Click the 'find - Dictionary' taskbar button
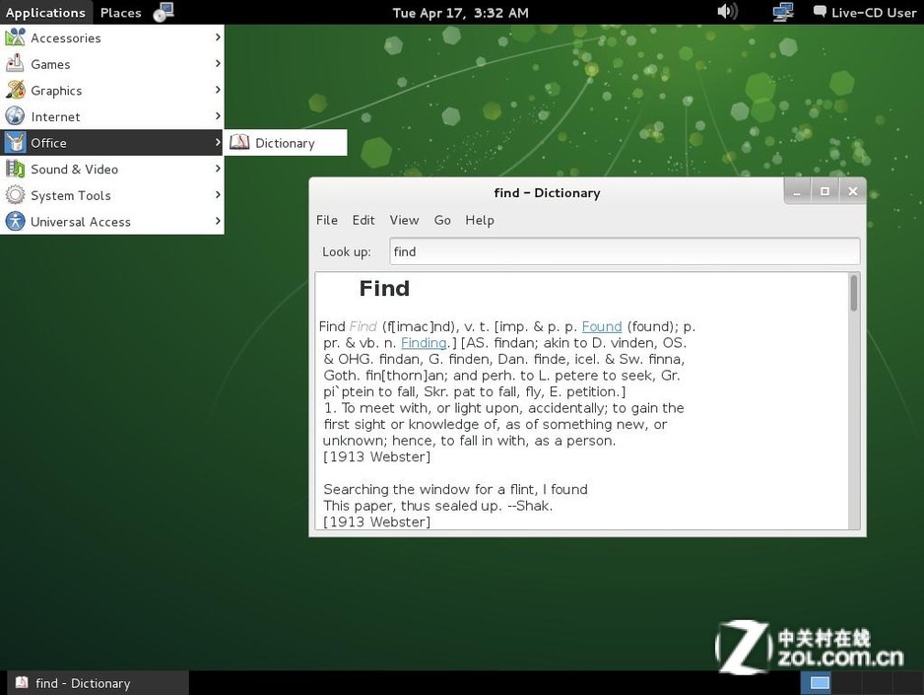Viewport: 924px width, 695px height. (x=97, y=683)
